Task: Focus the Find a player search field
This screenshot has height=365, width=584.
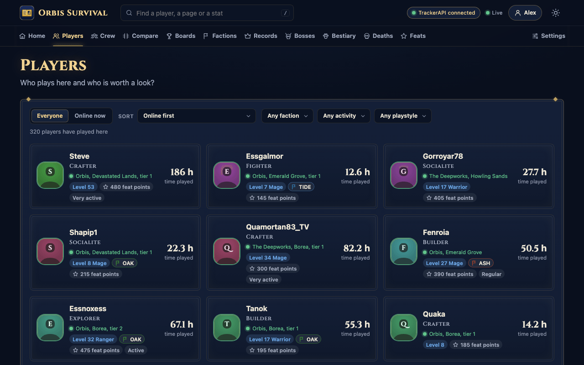Action: 207,13
